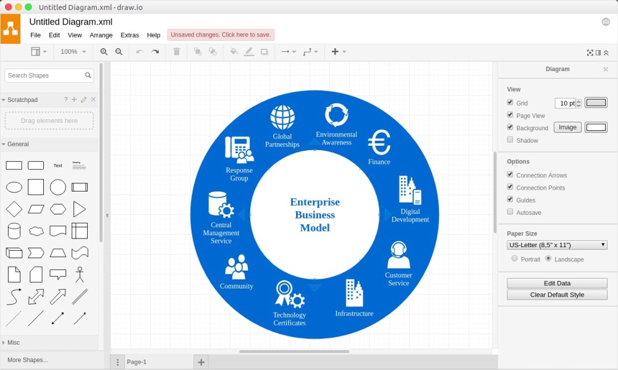Click the Delete icon in the toolbar
This screenshot has height=370, width=618.
[x=176, y=52]
